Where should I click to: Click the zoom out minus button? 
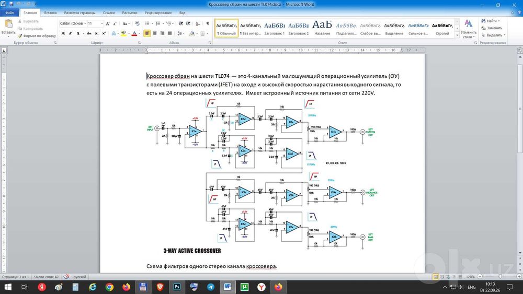[x=480, y=277]
